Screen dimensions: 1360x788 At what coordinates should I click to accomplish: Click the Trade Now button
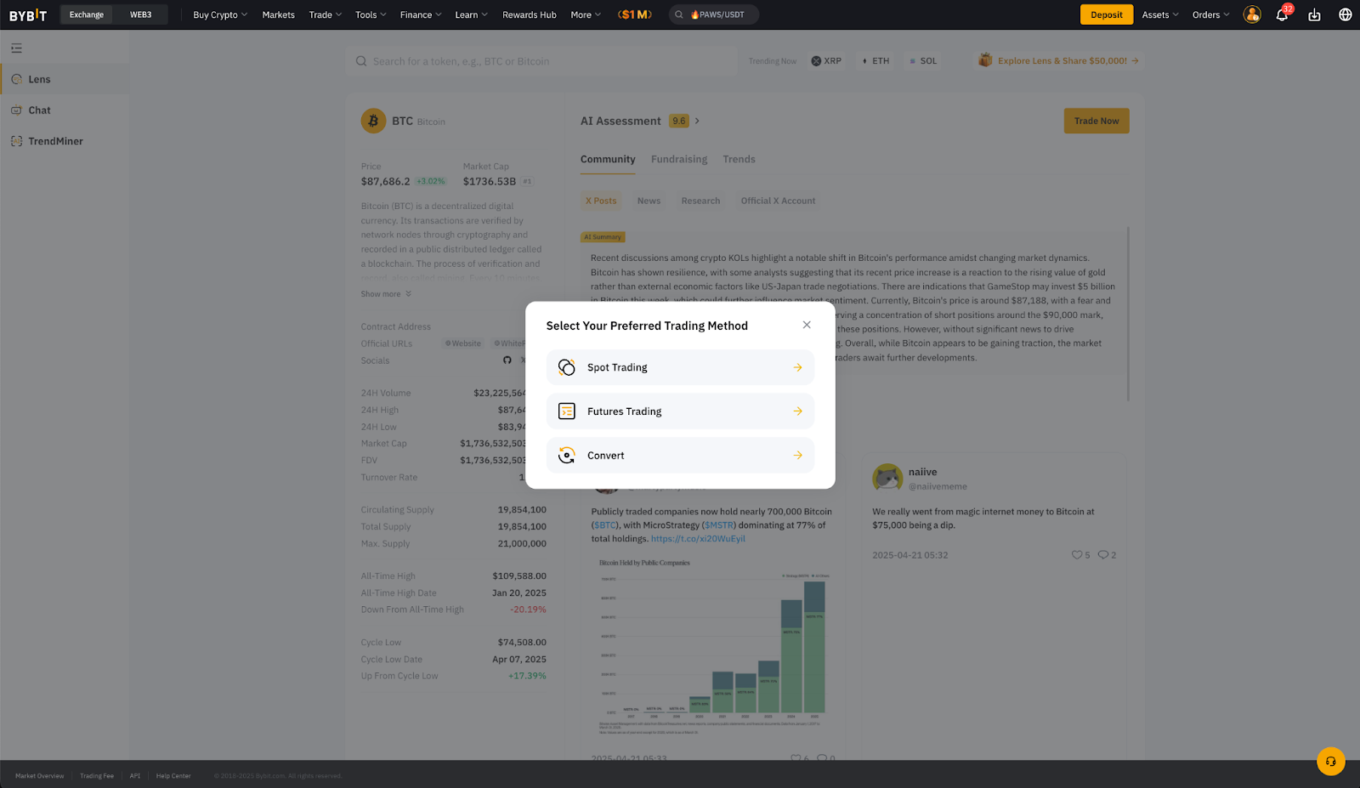click(x=1096, y=121)
